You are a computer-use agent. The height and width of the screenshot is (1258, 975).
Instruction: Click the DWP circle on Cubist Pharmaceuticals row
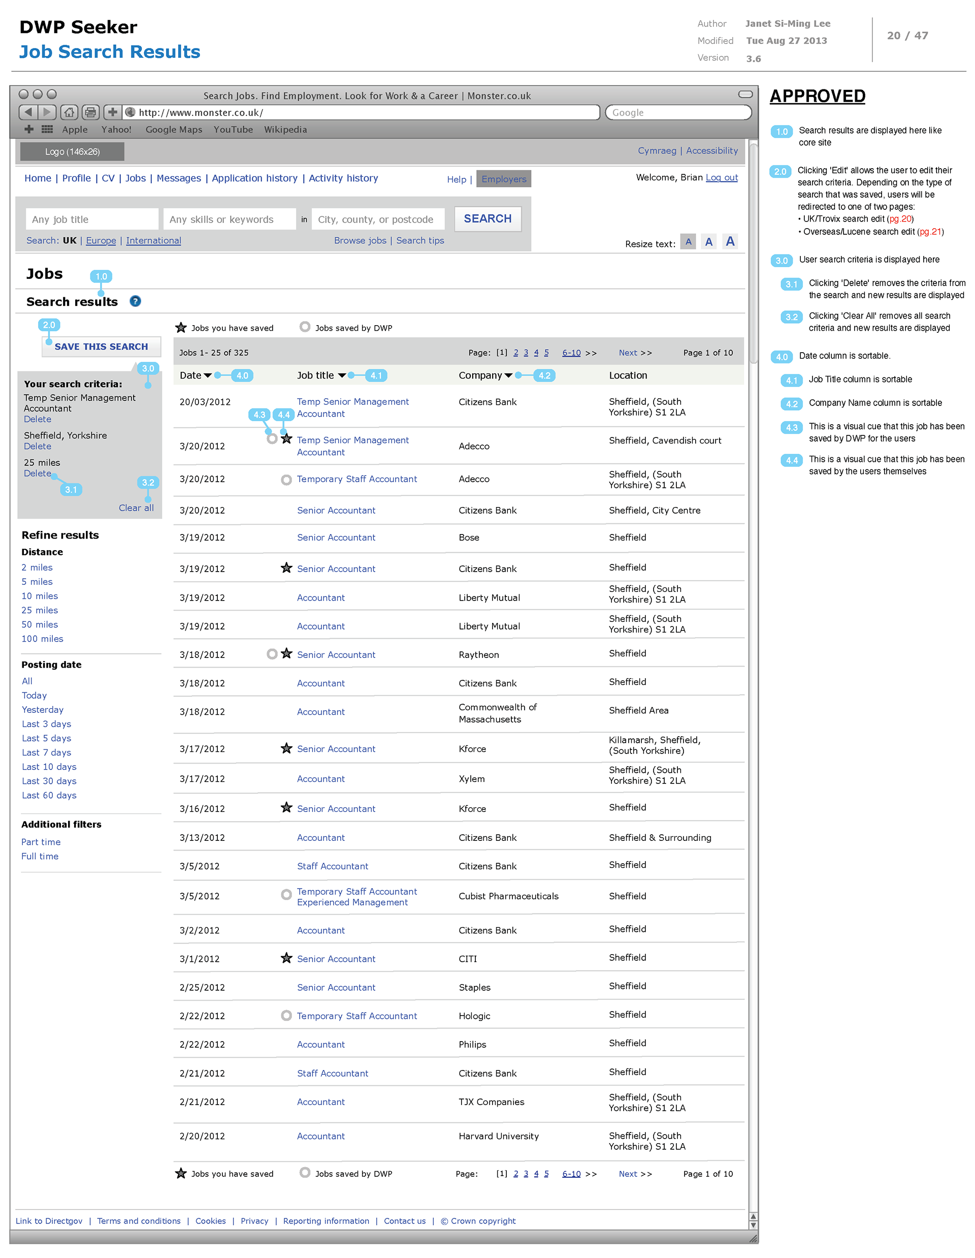click(286, 895)
